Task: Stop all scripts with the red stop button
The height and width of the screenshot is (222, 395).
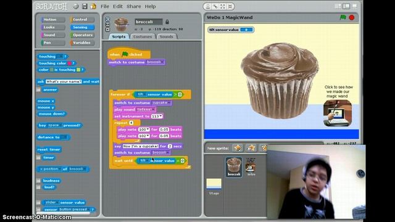Action: click(352, 17)
